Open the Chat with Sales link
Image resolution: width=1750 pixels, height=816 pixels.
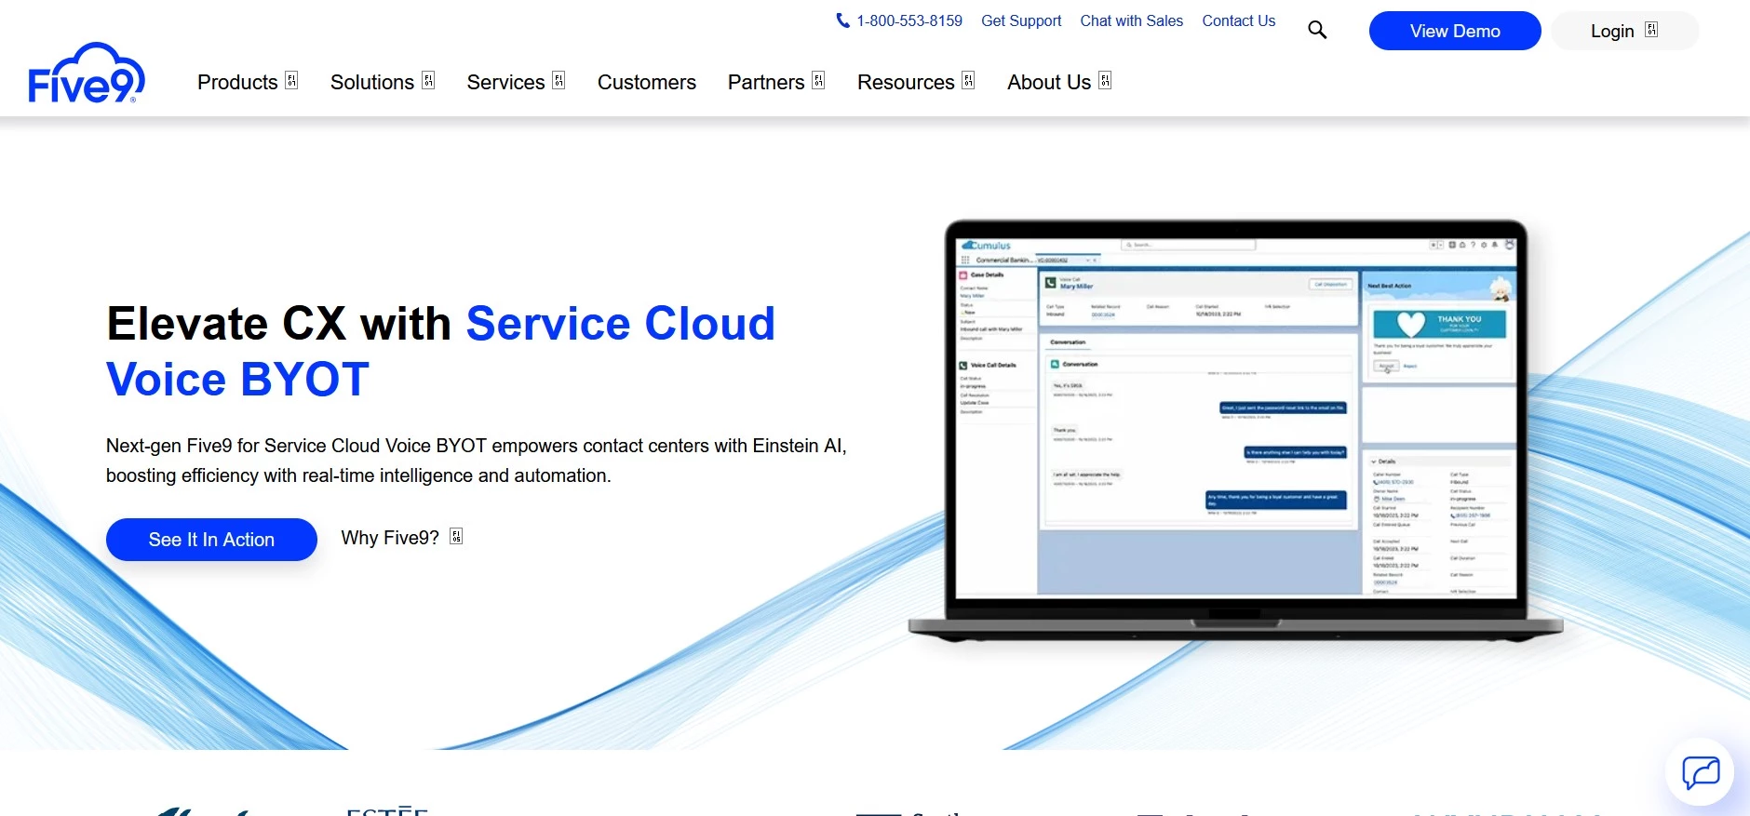click(1131, 20)
